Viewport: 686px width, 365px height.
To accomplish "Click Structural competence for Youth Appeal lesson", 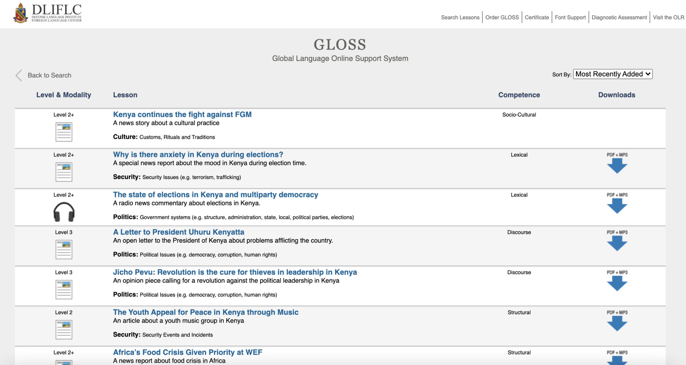I will pos(519,312).
